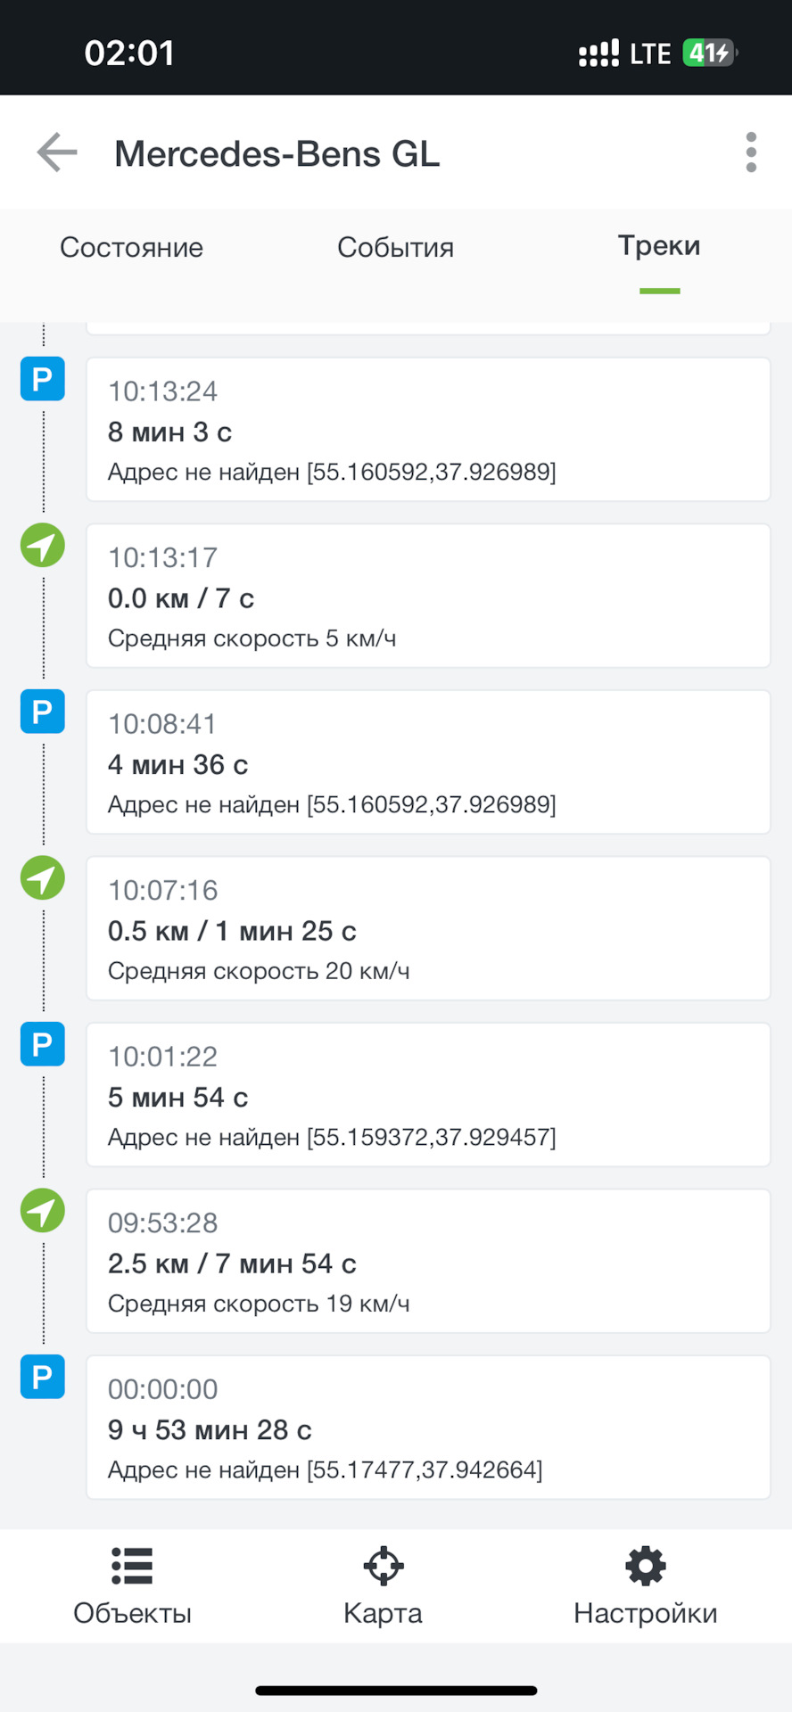The image size is (792, 1712).
Task: Open the 8 мин 3 с parking entry
Action: point(428,430)
